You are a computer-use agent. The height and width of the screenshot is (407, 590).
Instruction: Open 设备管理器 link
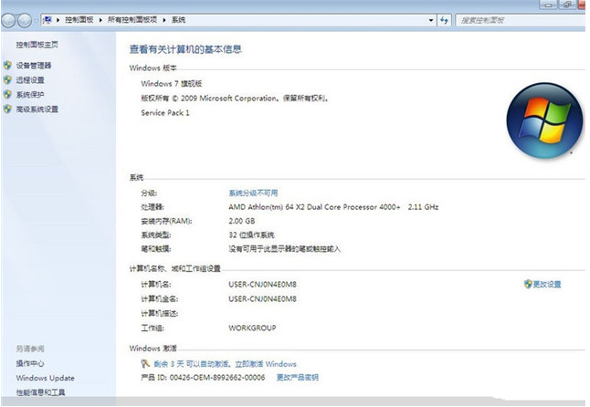(34, 66)
